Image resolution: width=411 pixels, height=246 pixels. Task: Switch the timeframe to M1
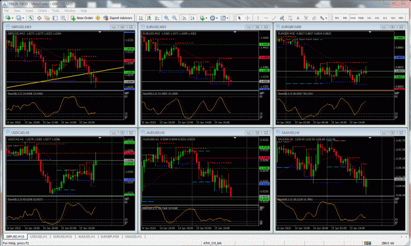[x=337, y=18]
